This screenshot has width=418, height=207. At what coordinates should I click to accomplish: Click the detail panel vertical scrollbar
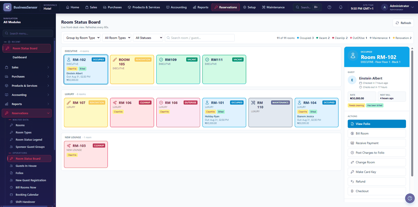412,113
